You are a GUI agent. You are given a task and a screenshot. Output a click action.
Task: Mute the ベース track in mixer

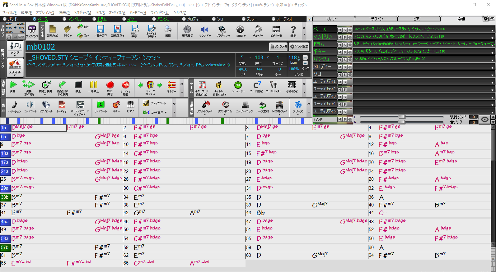340,30
